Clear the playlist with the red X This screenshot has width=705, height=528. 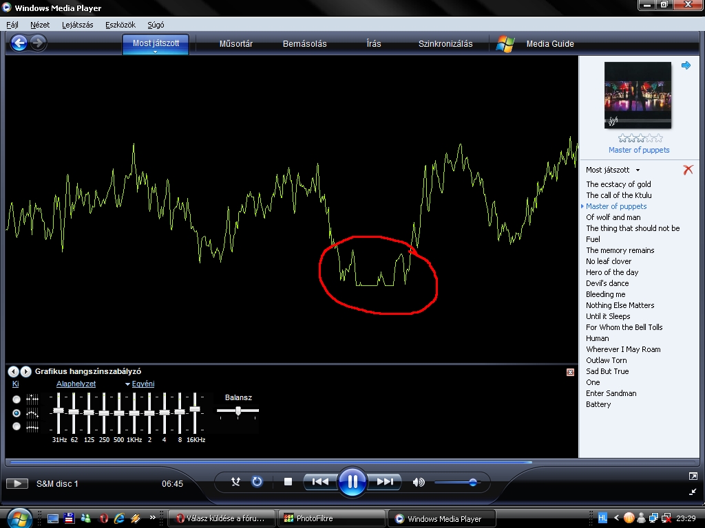coord(688,170)
